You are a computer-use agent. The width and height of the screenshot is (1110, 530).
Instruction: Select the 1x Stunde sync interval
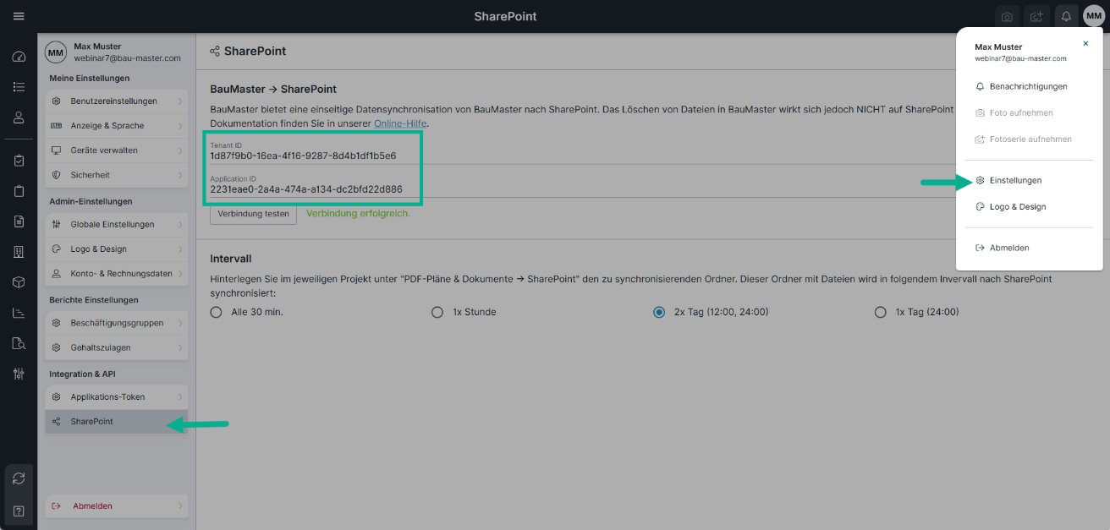[437, 312]
